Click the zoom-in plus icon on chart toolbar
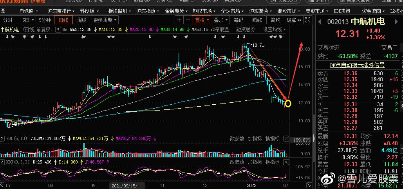The image size is (403, 189). point(179,20)
